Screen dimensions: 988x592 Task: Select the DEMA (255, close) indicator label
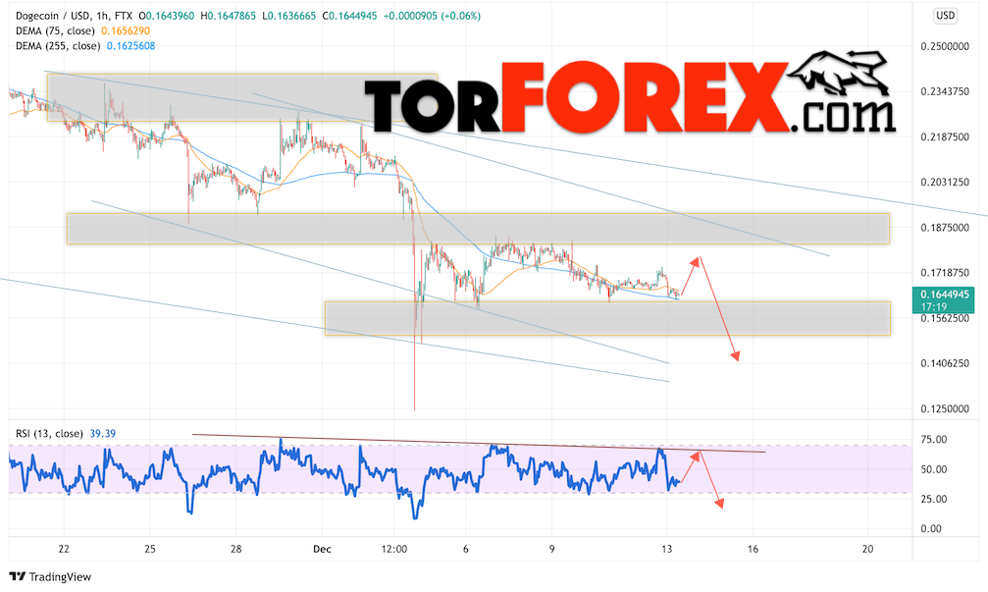[x=58, y=46]
